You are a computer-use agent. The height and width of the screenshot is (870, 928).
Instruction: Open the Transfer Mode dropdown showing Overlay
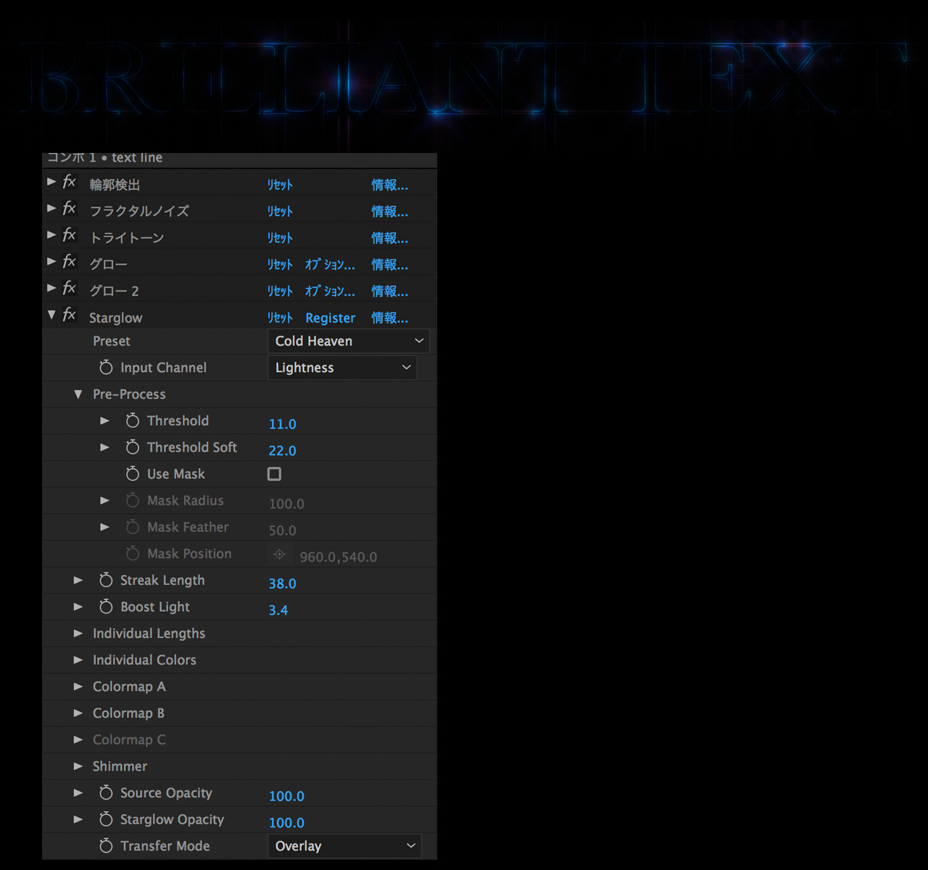(344, 846)
